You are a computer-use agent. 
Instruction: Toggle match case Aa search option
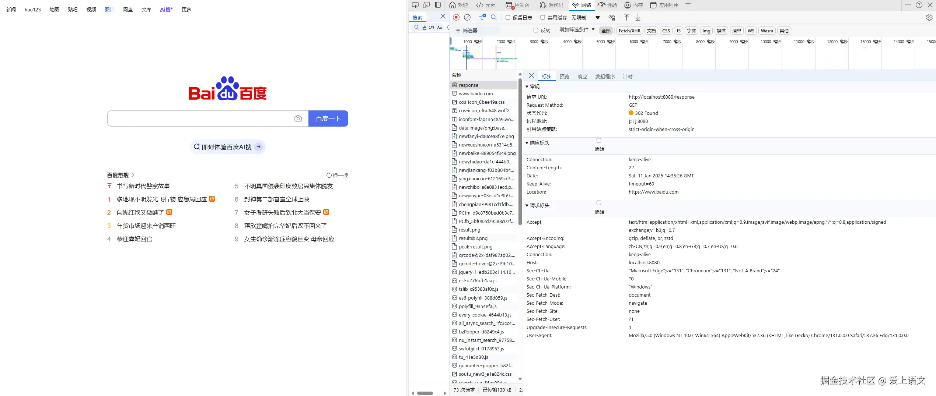click(439, 27)
